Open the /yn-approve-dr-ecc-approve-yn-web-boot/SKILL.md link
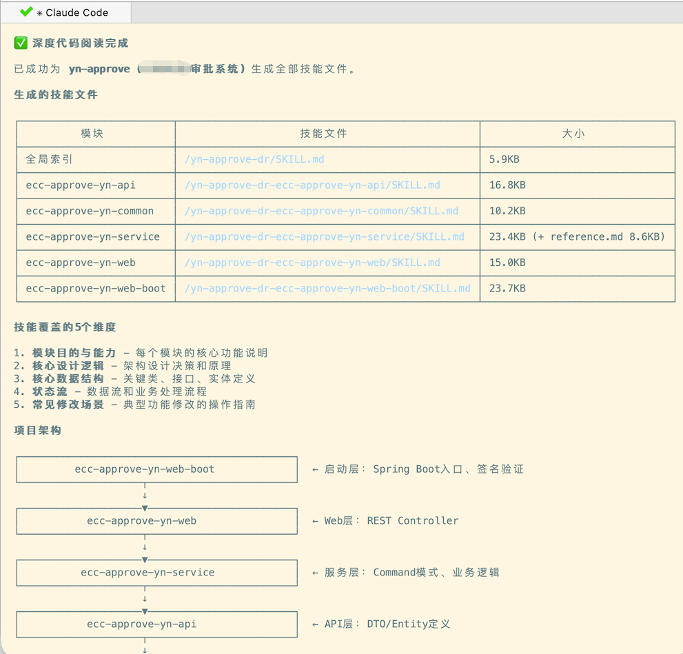The image size is (683, 654). 327,288
